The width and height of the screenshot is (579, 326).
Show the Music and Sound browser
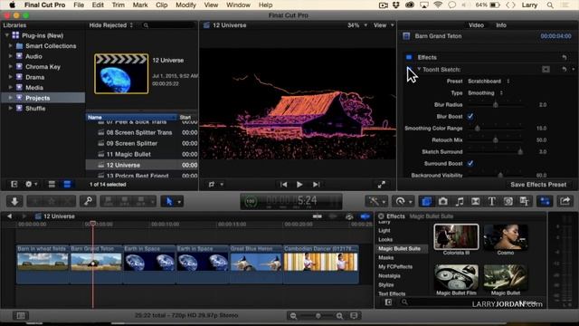(460, 201)
